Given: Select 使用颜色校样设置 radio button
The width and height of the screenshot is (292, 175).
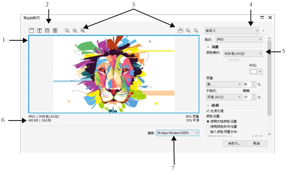Looking at the screenshot, I should 208,127.
